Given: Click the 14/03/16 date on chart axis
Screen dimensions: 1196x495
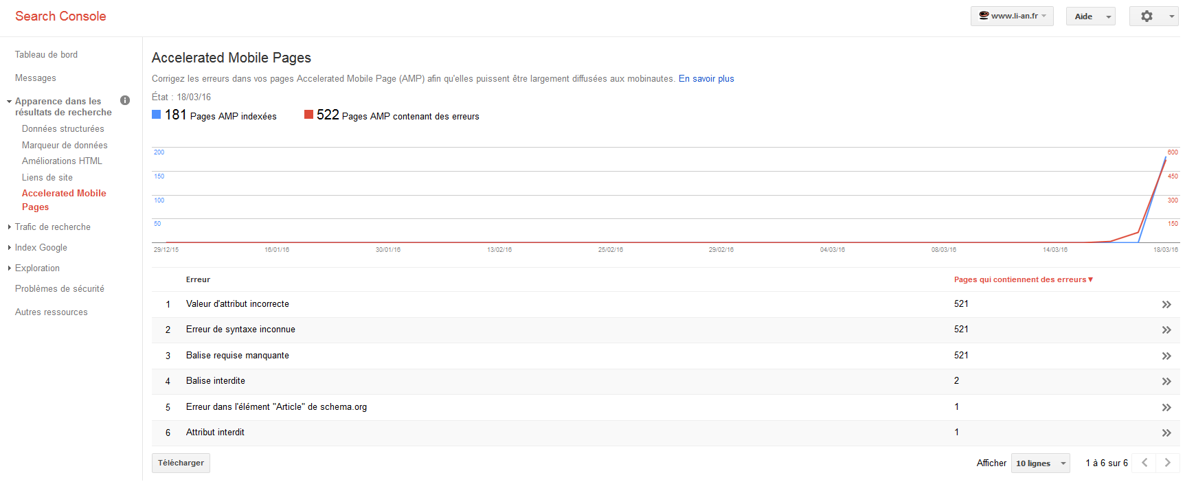Looking at the screenshot, I should tap(1055, 249).
